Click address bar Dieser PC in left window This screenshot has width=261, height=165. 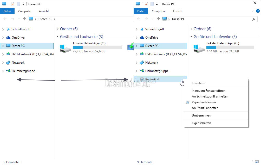(x=45, y=19)
